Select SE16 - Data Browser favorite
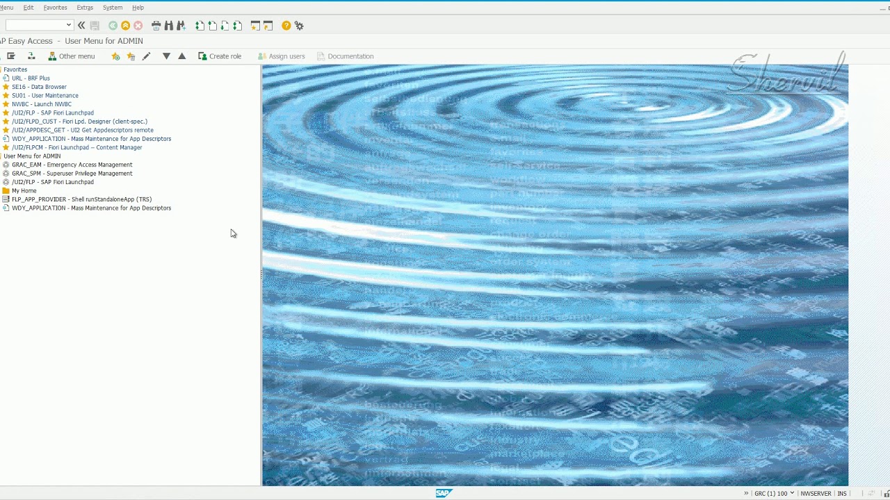This screenshot has width=890, height=500. (39, 87)
